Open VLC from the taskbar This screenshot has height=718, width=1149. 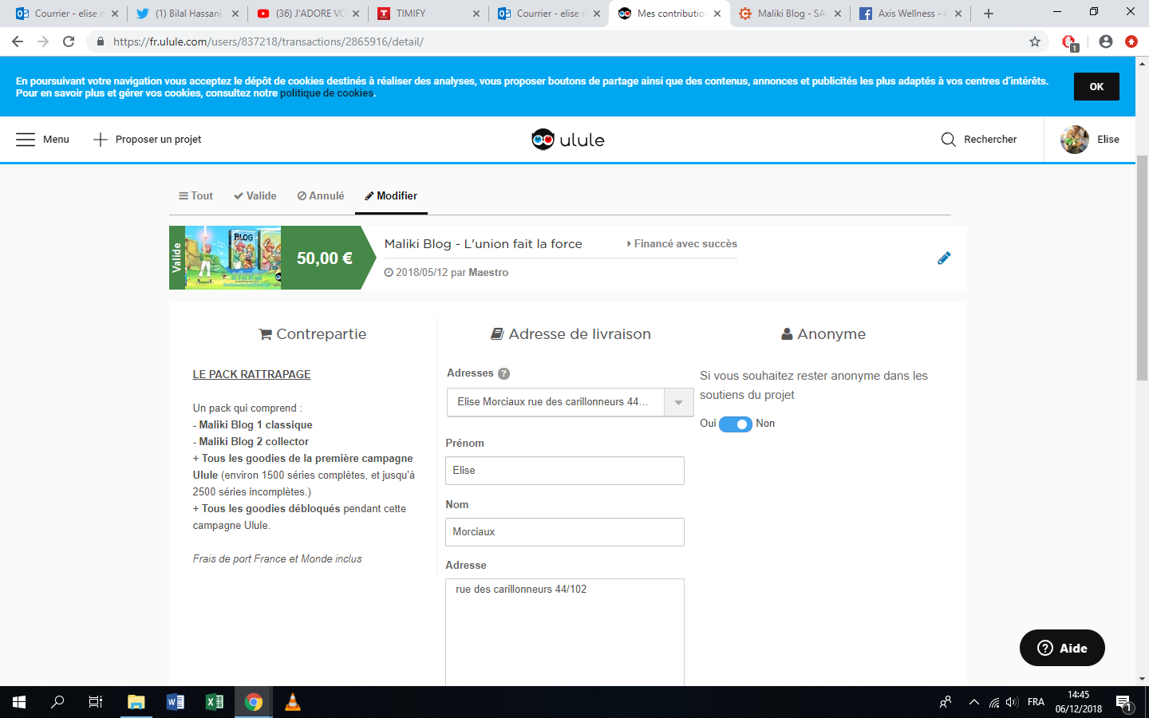pyautogui.click(x=293, y=702)
